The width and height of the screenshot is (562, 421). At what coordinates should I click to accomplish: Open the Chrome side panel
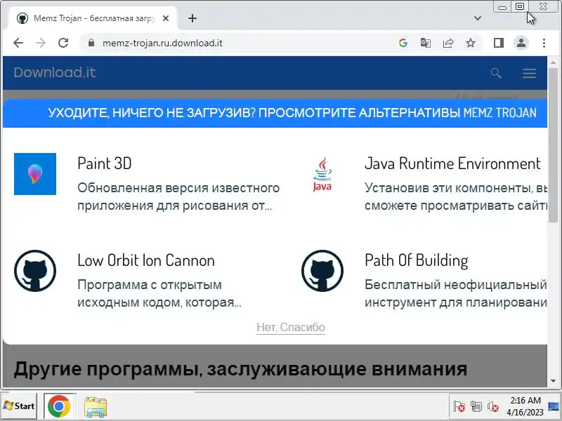click(499, 43)
